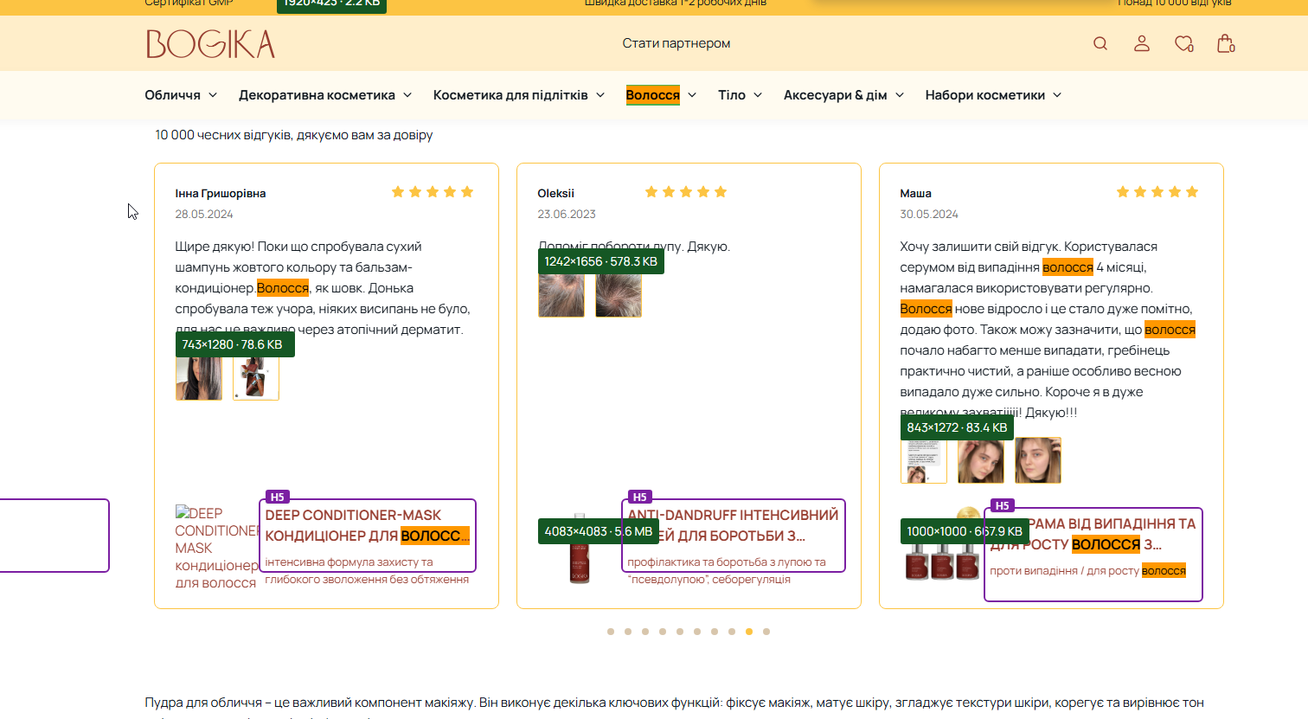
Task: Click the Стати партнером link
Action: [676, 43]
